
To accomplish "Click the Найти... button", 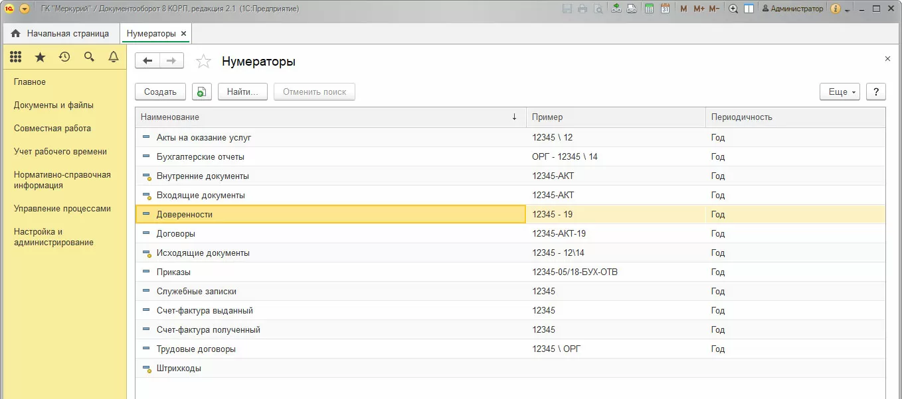I will tap(242, 92).
